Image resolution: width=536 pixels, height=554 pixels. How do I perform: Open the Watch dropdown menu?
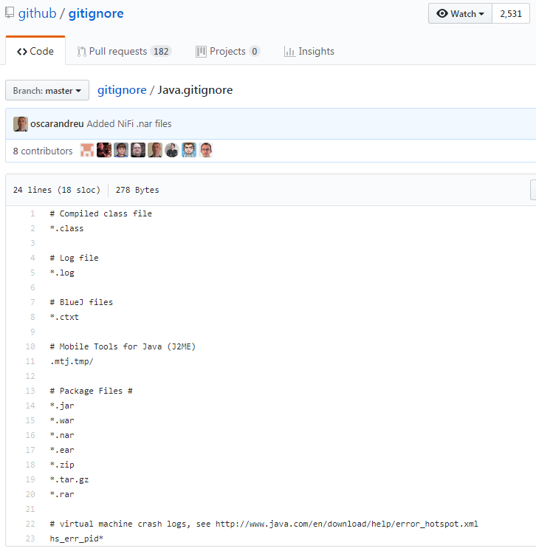pyautogui.click(x=461, y=14)
